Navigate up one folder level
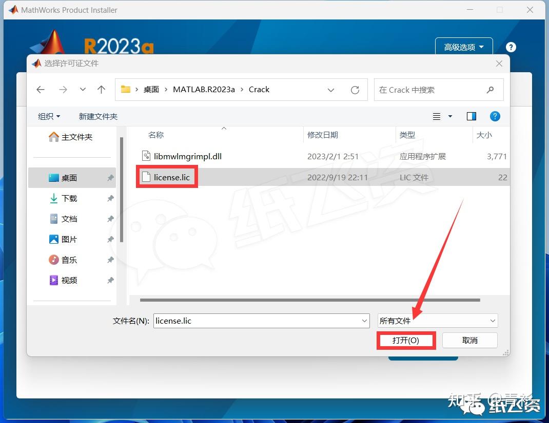Viewport: 549px width, 423px height. [101, 89]
